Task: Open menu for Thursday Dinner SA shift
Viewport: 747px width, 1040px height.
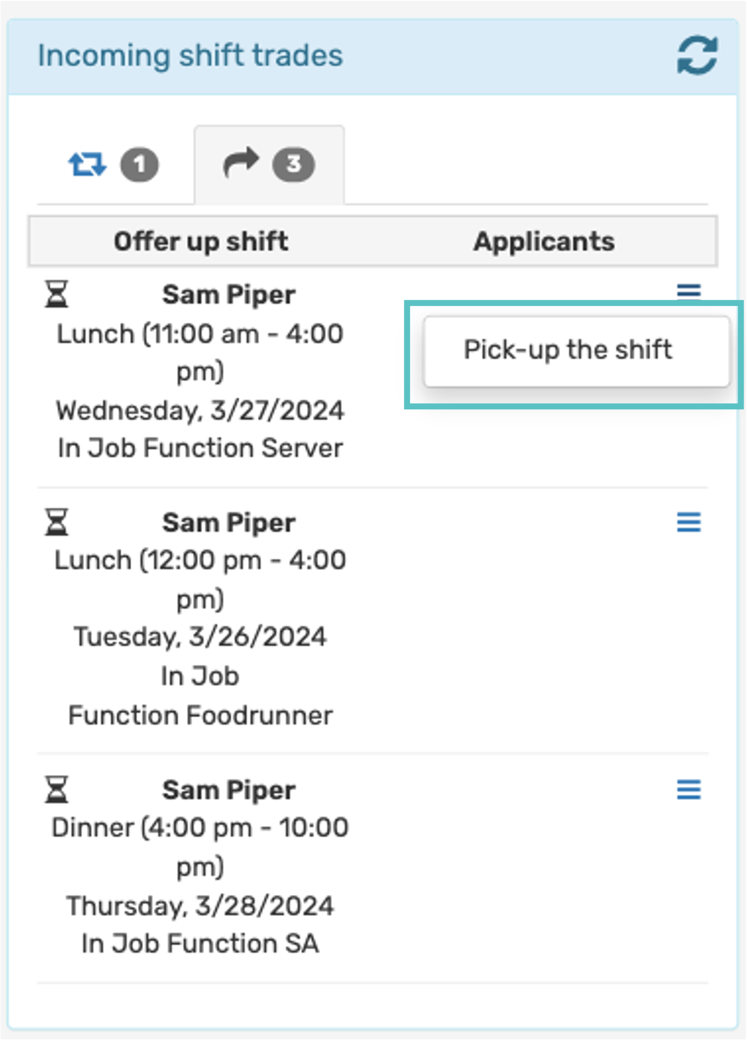Action: click(x=689, y=789)
